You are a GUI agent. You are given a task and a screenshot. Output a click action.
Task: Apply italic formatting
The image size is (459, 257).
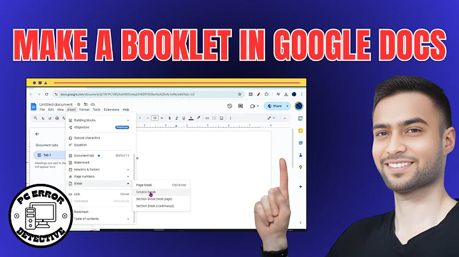(x=177, y=118)
